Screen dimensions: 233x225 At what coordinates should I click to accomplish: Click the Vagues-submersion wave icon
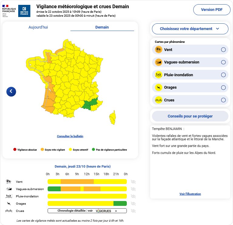pos(158,62)
